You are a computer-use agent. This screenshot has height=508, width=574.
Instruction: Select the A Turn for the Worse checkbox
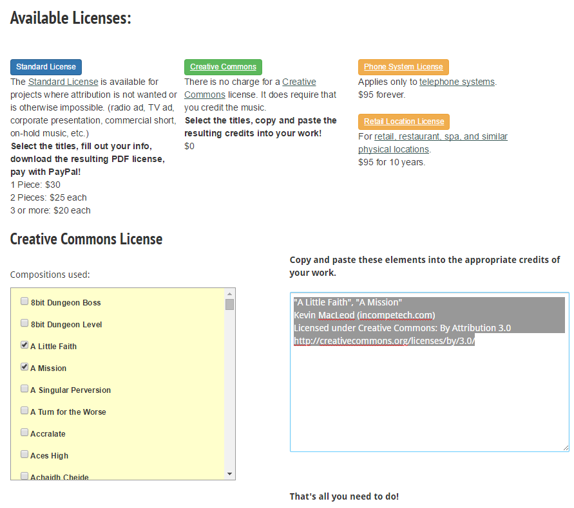tap(24, 411)
